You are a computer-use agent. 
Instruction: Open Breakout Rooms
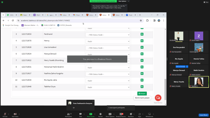(121, 115)
